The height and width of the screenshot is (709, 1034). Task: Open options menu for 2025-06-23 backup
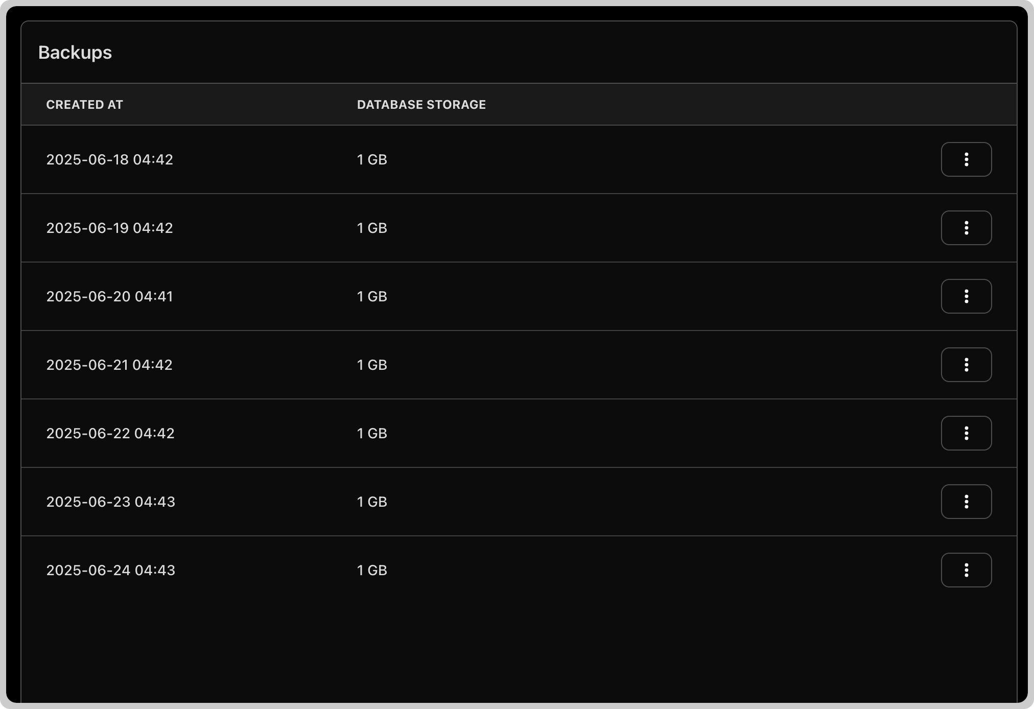[966, 502]
